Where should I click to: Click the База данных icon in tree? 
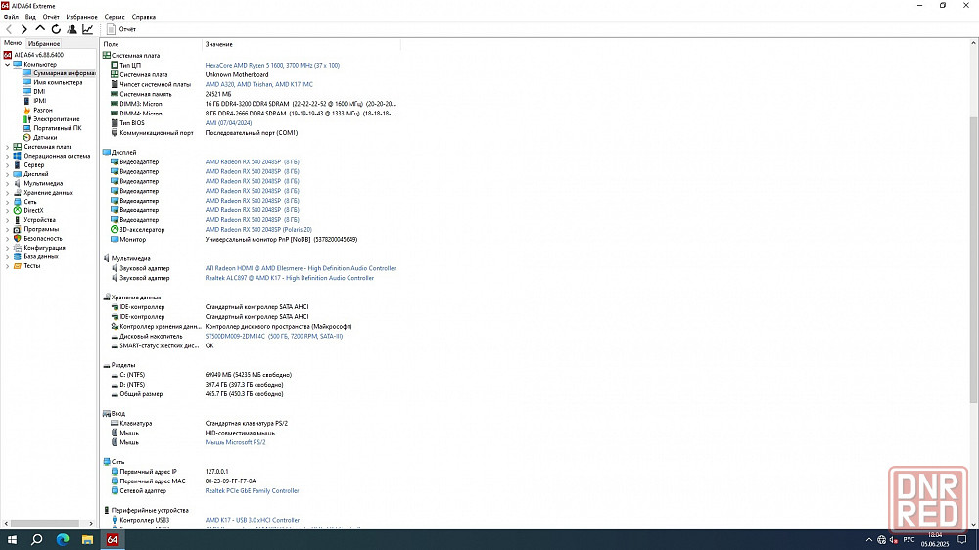pyautogui.click(x=18, y=256)
